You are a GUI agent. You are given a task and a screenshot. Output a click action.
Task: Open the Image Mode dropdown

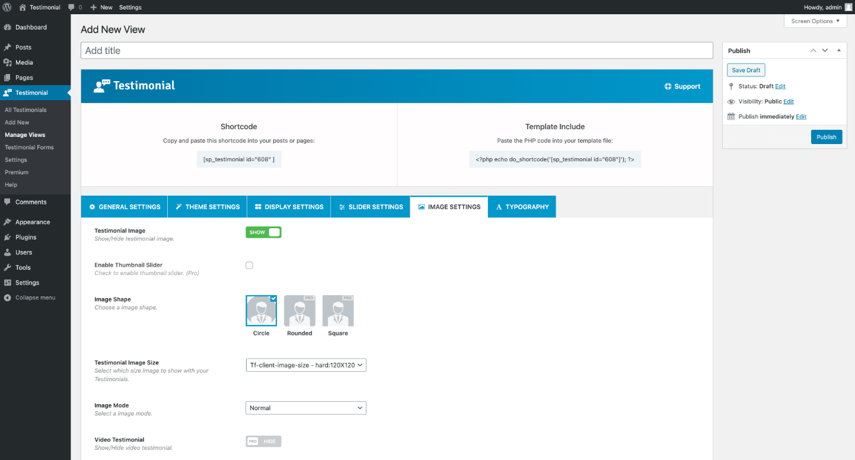point(306,408)
